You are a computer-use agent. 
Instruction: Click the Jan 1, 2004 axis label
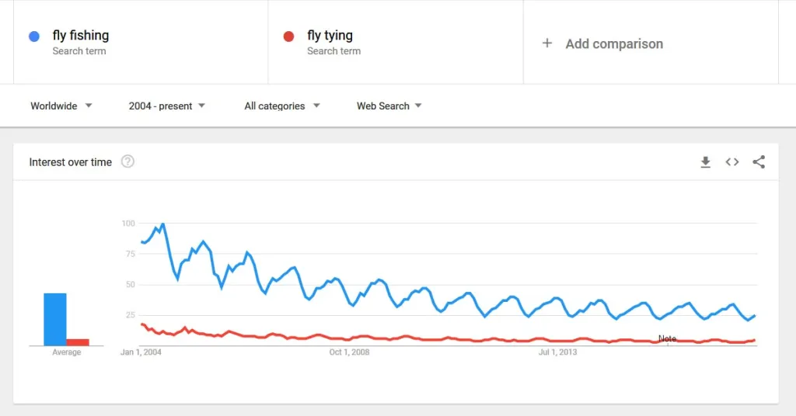141,352
